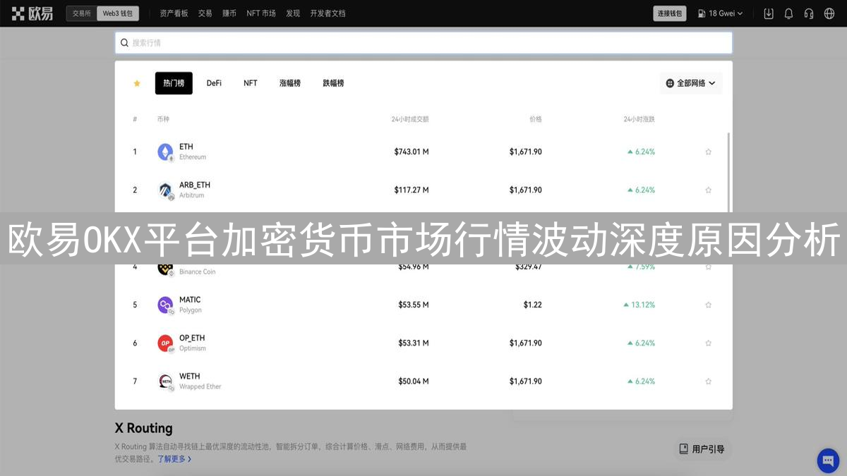
Task: Click the OP_ETH Optimism coin icon
Action: pyautogui.click(x=165, y=343)
